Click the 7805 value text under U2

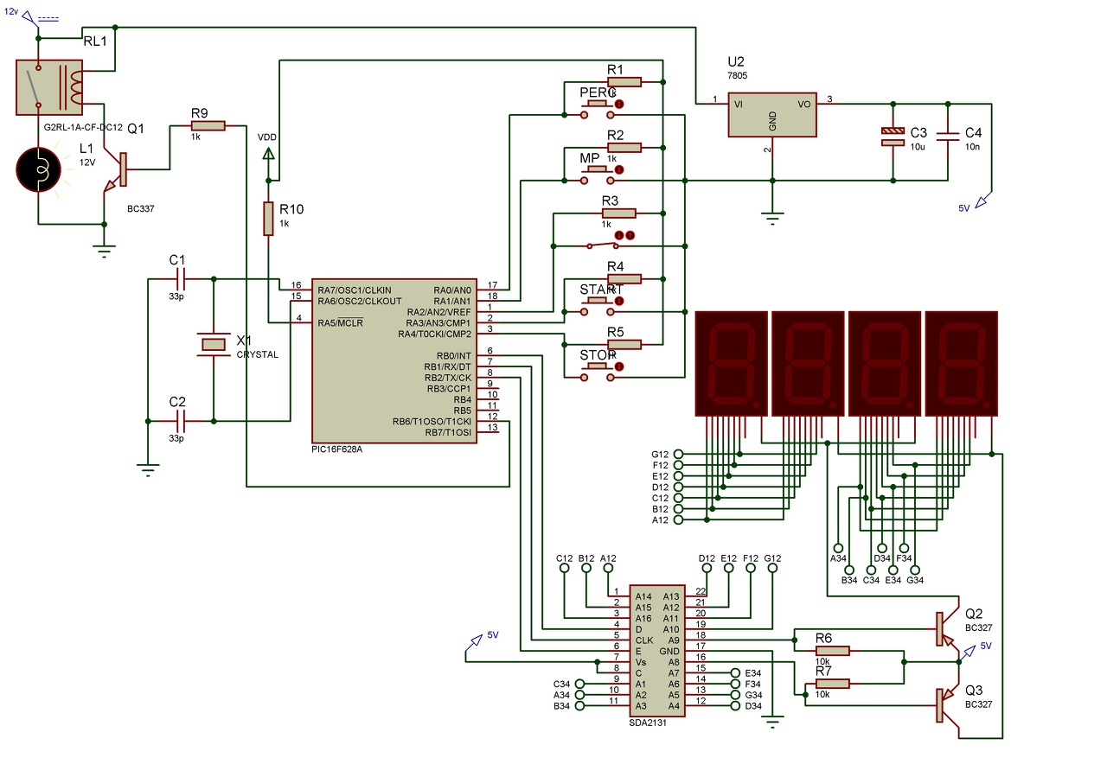click(x=738, y=75)
